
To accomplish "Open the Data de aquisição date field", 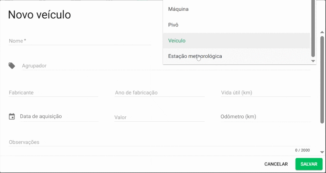I will pos(59,117).
